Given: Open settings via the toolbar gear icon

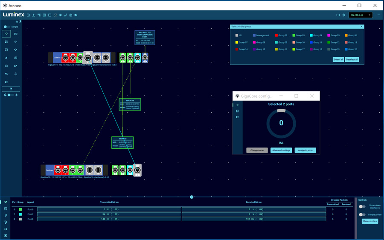Looking at the screenshot, I should pyautogui.click(x=61, y=15).
